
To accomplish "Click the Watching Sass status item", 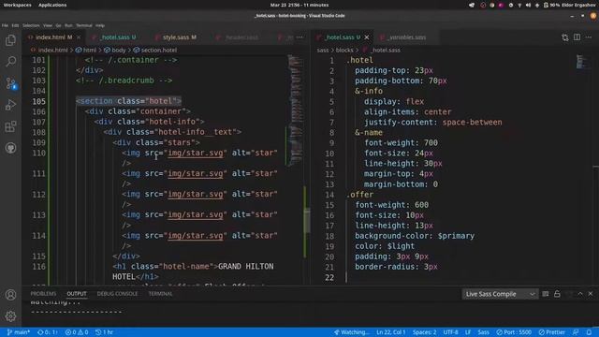I will click(x=352, y=332).
